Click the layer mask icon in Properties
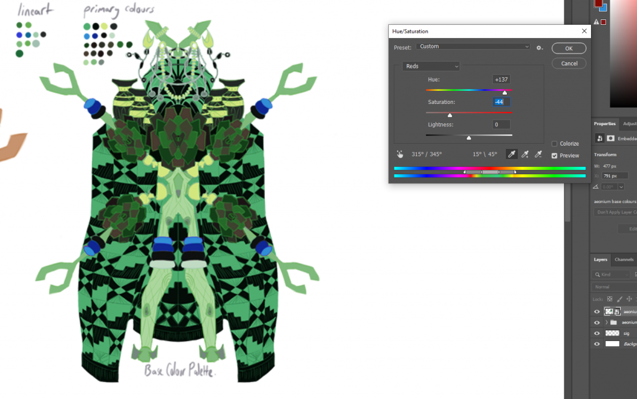The height and width of the screenshot is (399, 637). (x=611, y=139)
